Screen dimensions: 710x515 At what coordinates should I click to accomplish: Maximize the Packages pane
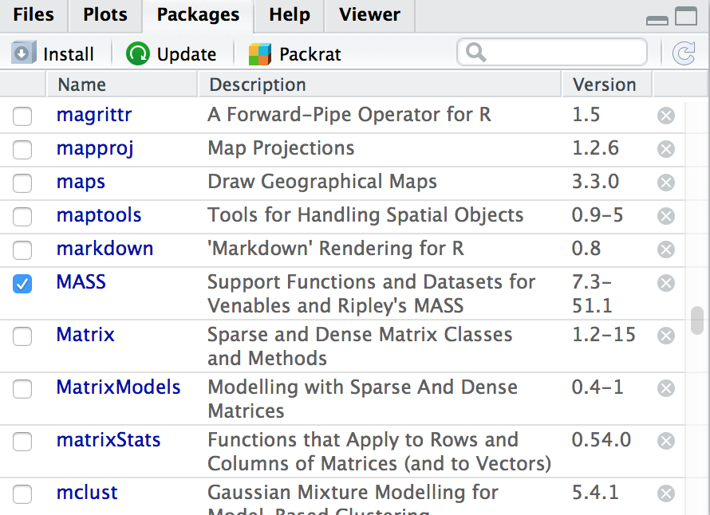pyautogui.click(x=686, y=17)
